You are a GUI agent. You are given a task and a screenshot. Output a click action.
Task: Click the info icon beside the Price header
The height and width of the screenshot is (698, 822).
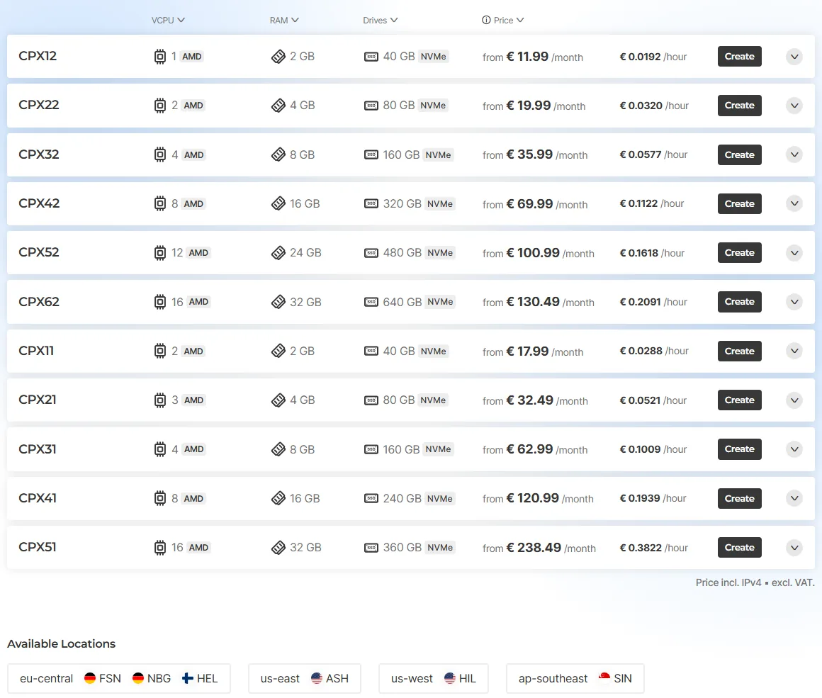[x=487, y=20]
